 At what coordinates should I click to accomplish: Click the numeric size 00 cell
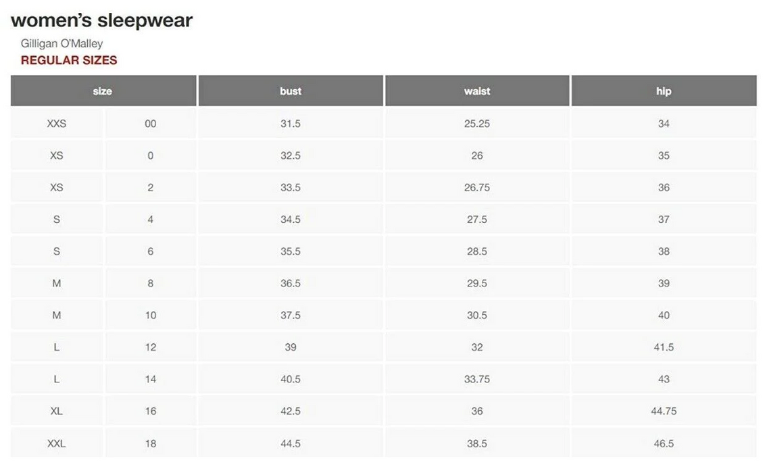150,124
